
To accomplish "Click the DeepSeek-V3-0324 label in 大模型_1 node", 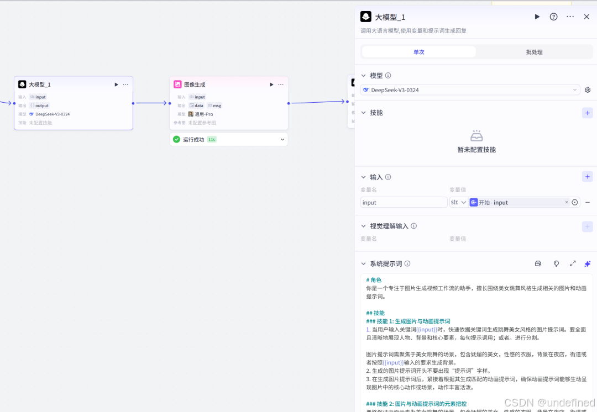I will point(53,114).
